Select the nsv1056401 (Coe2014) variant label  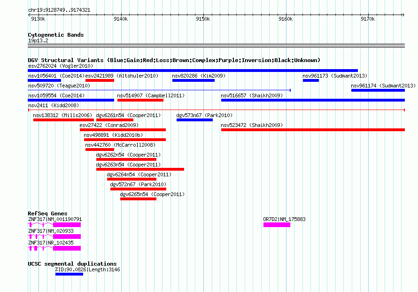coord(56,76)
